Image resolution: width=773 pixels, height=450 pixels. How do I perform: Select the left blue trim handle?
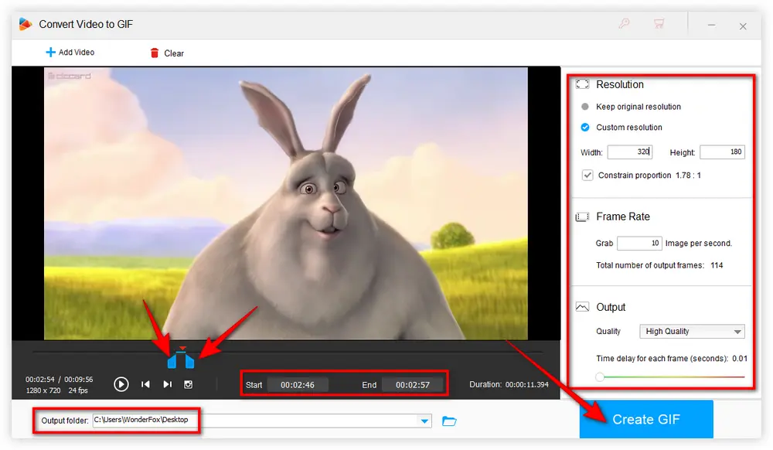[x=172, y=363]
